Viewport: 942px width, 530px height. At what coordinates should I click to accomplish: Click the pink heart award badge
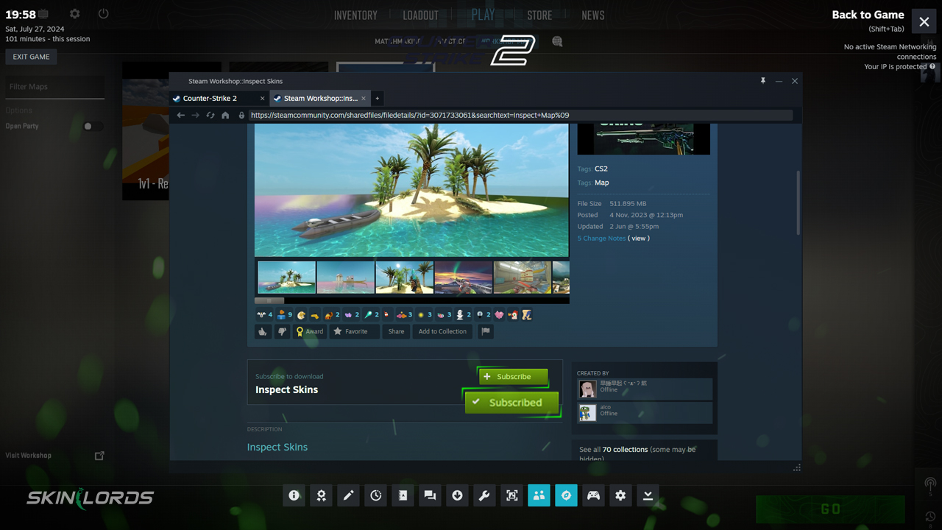tap(500, 314)
